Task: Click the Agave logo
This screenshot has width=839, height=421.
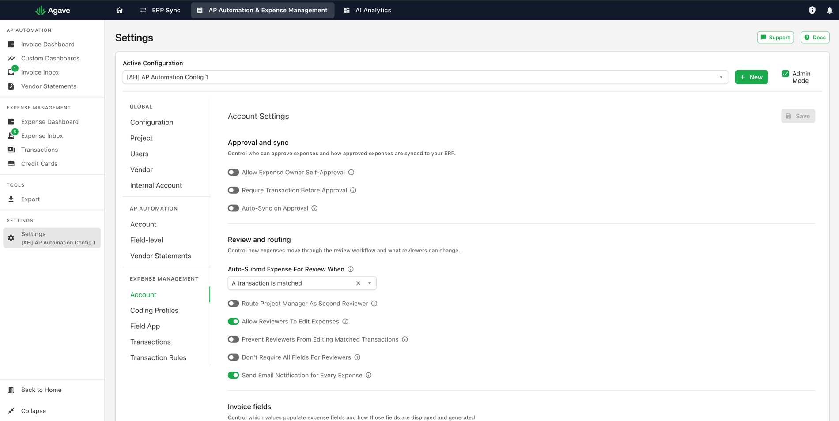Action: pos(53,10)
